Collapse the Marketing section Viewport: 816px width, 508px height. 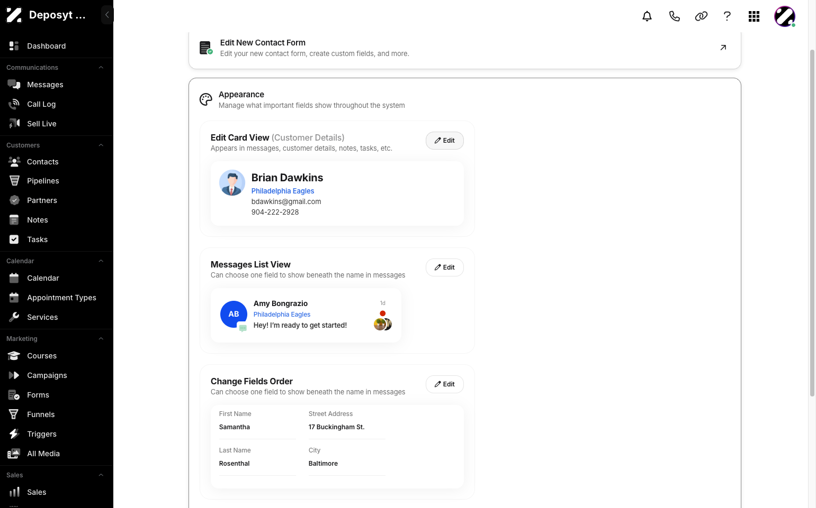coord(101,339)
